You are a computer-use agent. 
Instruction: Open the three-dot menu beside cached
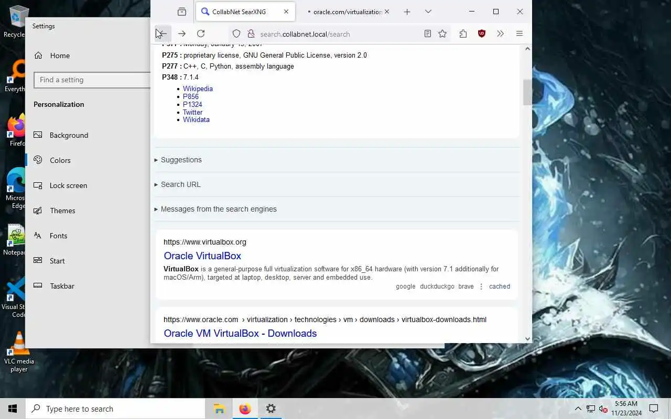click(x=481, y=286)
